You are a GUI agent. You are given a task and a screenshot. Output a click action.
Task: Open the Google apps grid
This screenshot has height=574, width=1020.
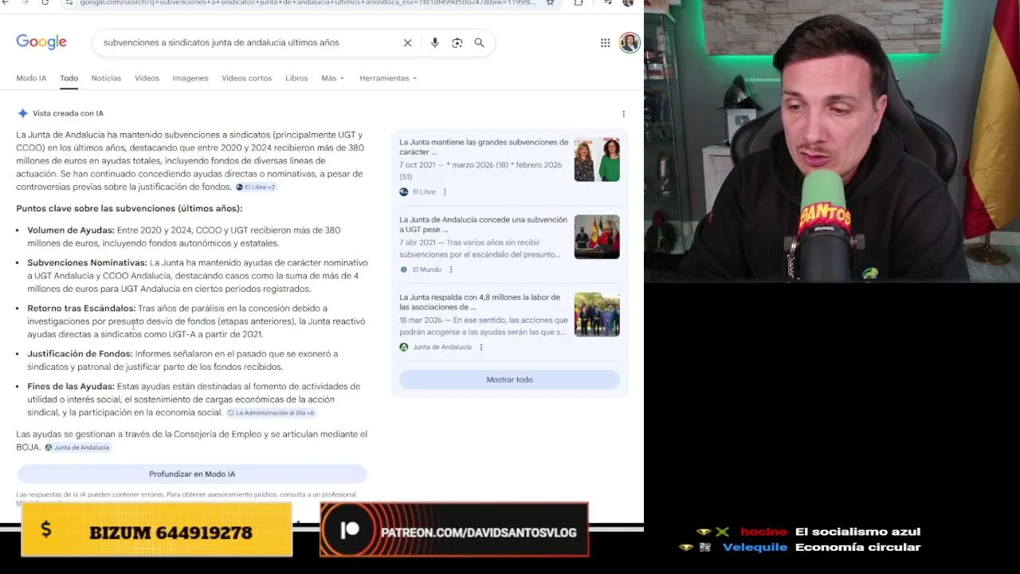tap(605, 43)
